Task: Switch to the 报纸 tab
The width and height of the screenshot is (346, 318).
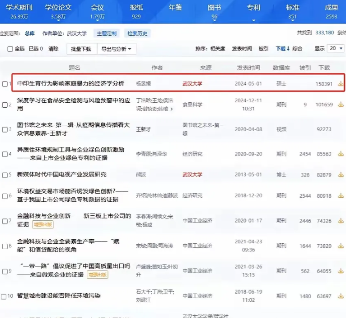Action: (136, 11)
